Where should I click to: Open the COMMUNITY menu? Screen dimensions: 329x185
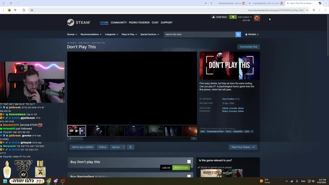119,22
